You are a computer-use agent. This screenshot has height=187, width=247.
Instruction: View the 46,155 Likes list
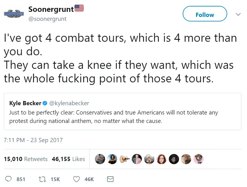(x=68, y=159)
